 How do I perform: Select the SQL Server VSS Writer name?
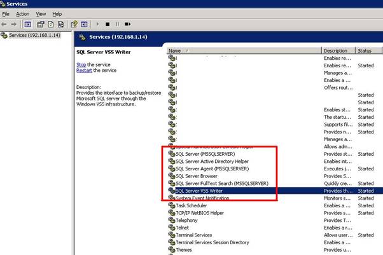pos(199,191)
